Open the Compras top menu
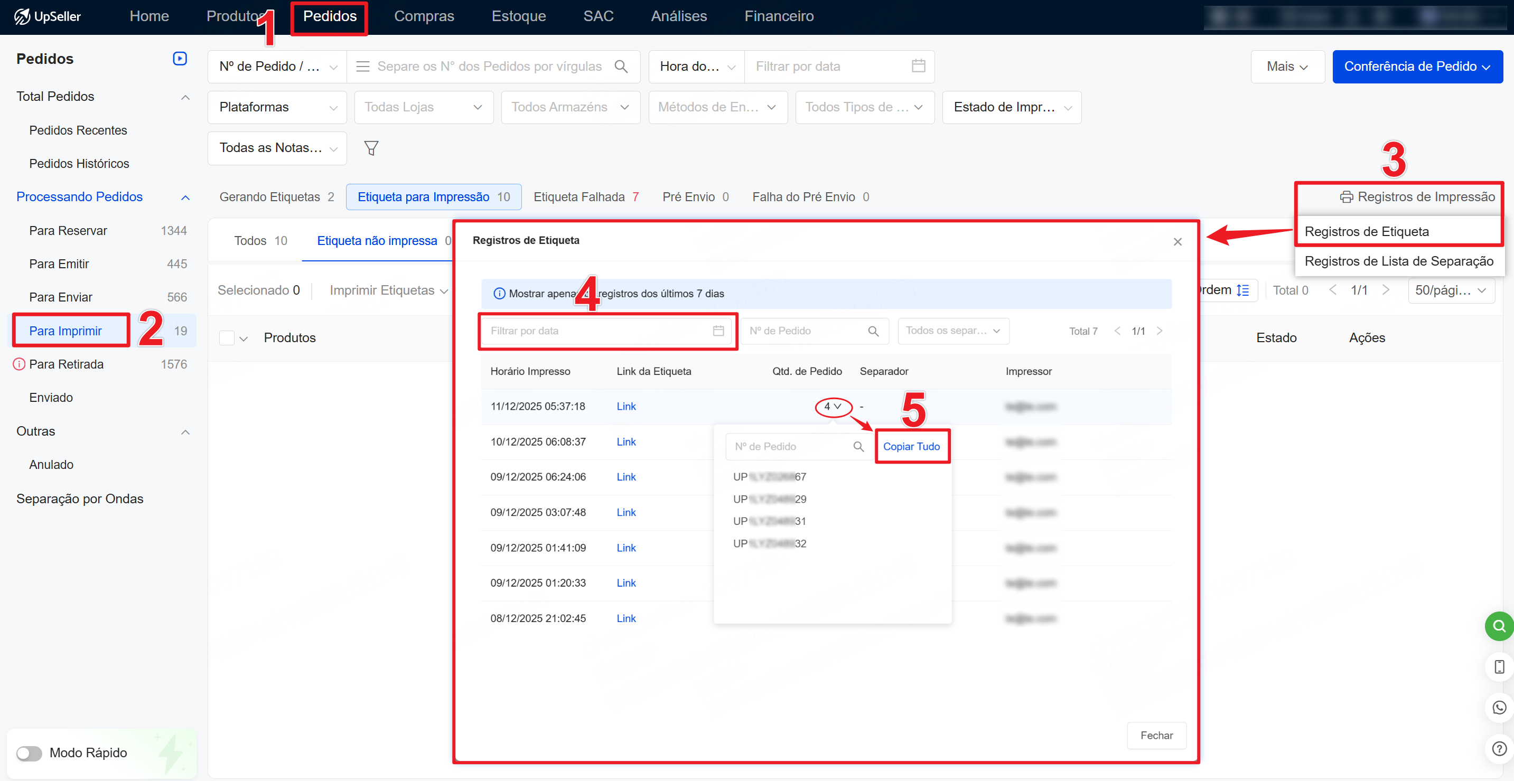The height and width of the screenshot is (781, 1514). click(x=424, y=16)
